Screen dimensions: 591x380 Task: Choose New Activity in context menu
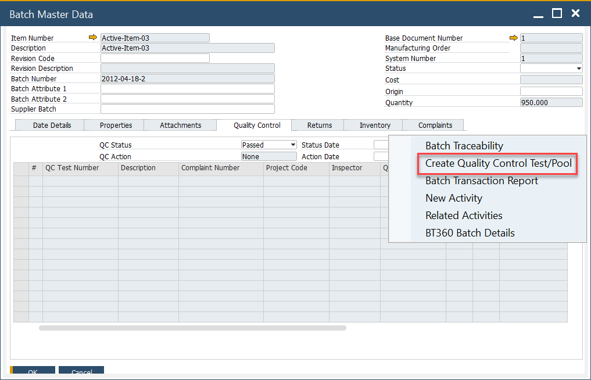coord(453,198)
